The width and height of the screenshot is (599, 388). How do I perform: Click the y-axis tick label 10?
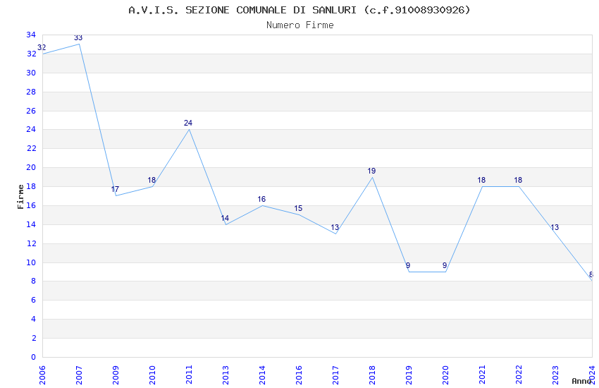coord(31,262)
